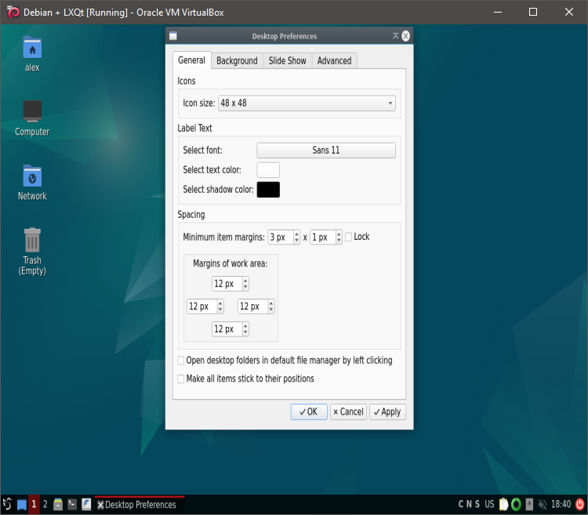The height and width of the screenshot is (515, 588).
Task: Switch to the Advanced tab
Action: [335, 60]
